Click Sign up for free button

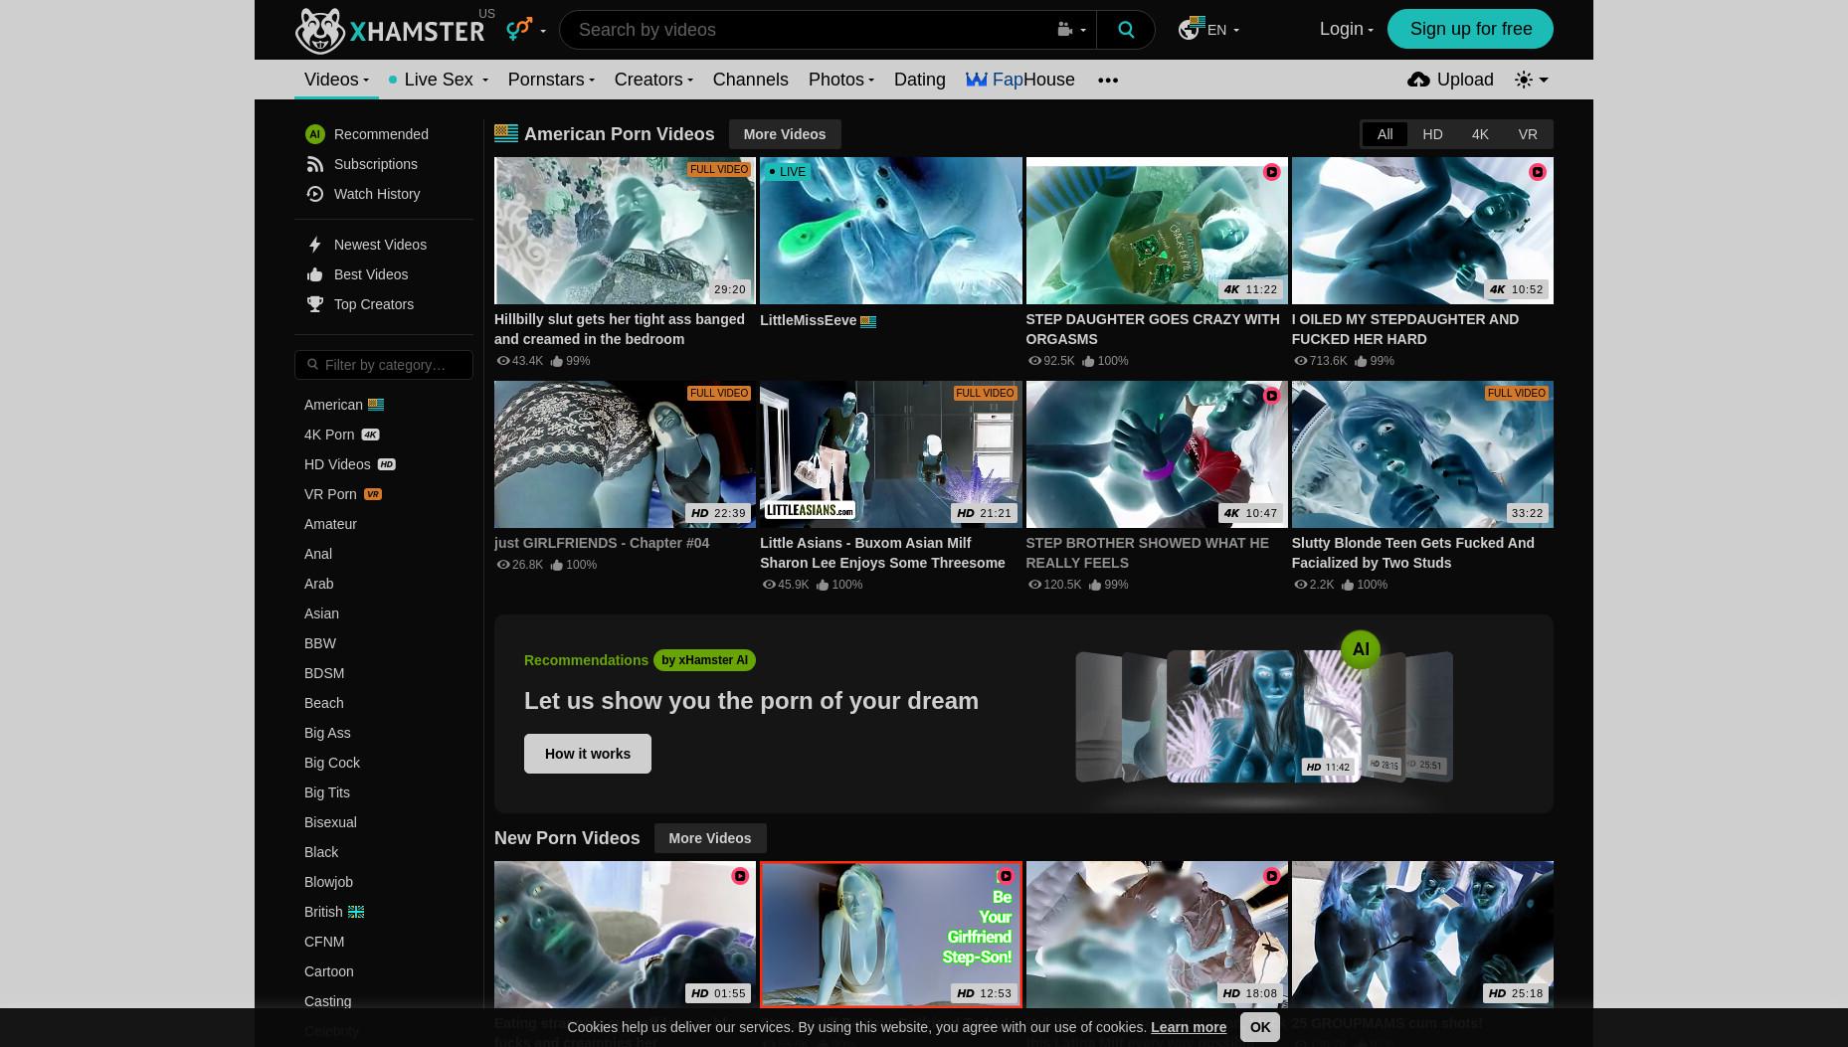(1470, 29)
